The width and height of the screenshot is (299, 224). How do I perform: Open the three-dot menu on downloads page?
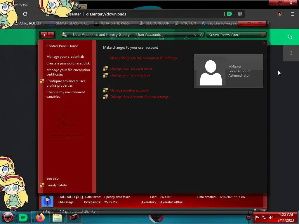click(291, 53)
